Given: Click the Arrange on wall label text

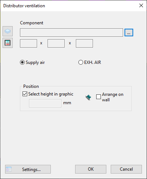Looking at the screenshot, I should pos(113,97).
